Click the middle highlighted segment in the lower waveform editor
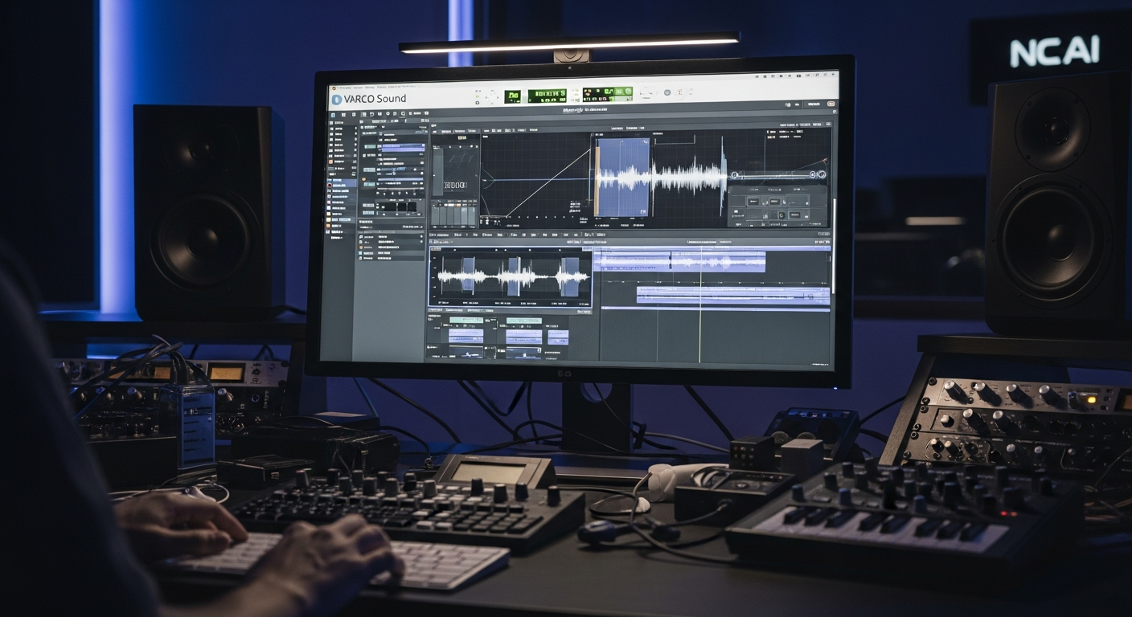Viewport: 1132px width, 617px height. 514,277
